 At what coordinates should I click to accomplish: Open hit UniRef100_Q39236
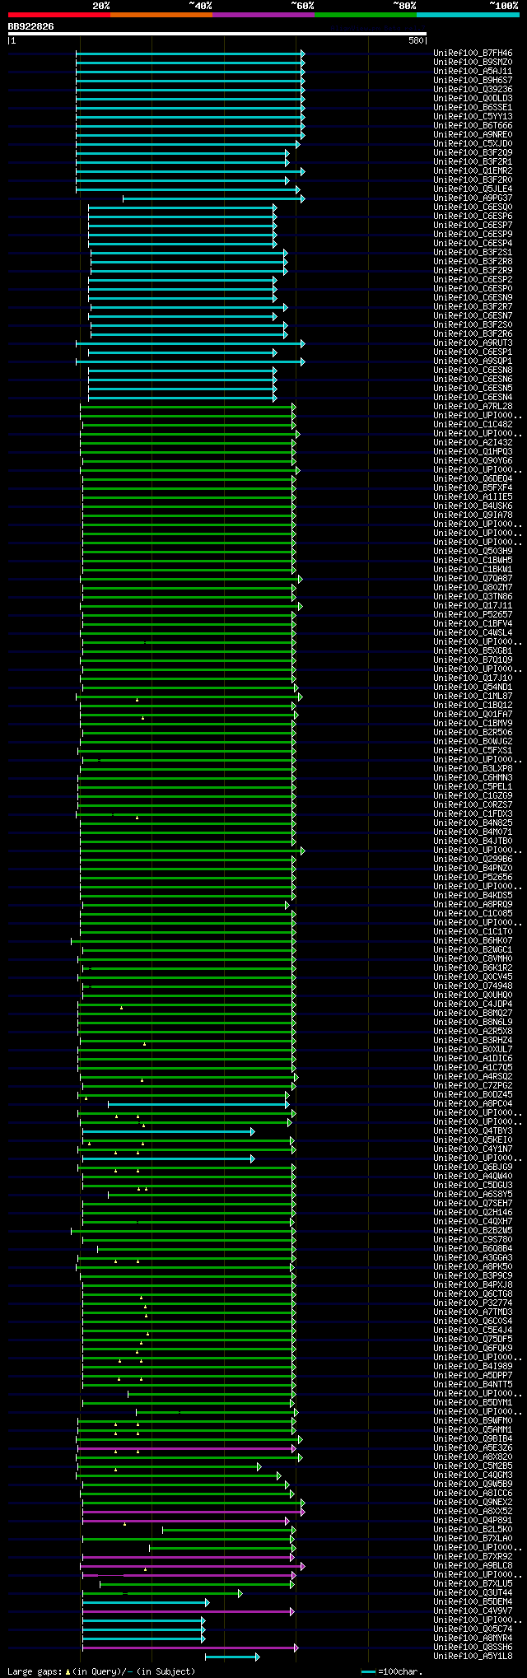[x=473, y=90]
